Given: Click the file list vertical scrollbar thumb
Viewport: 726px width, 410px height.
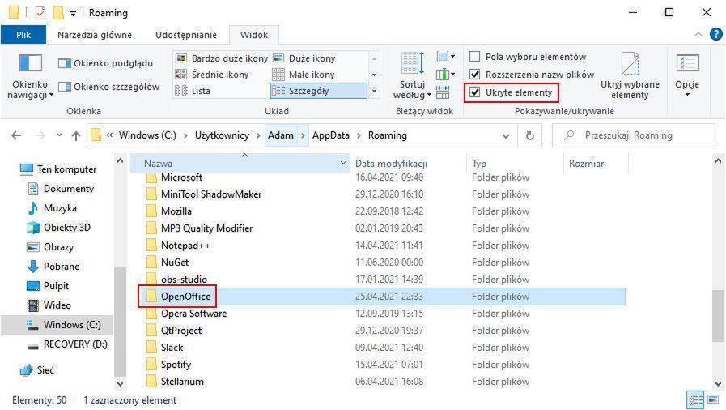Looking at the screenshot, I should click(x=718, y=315).
